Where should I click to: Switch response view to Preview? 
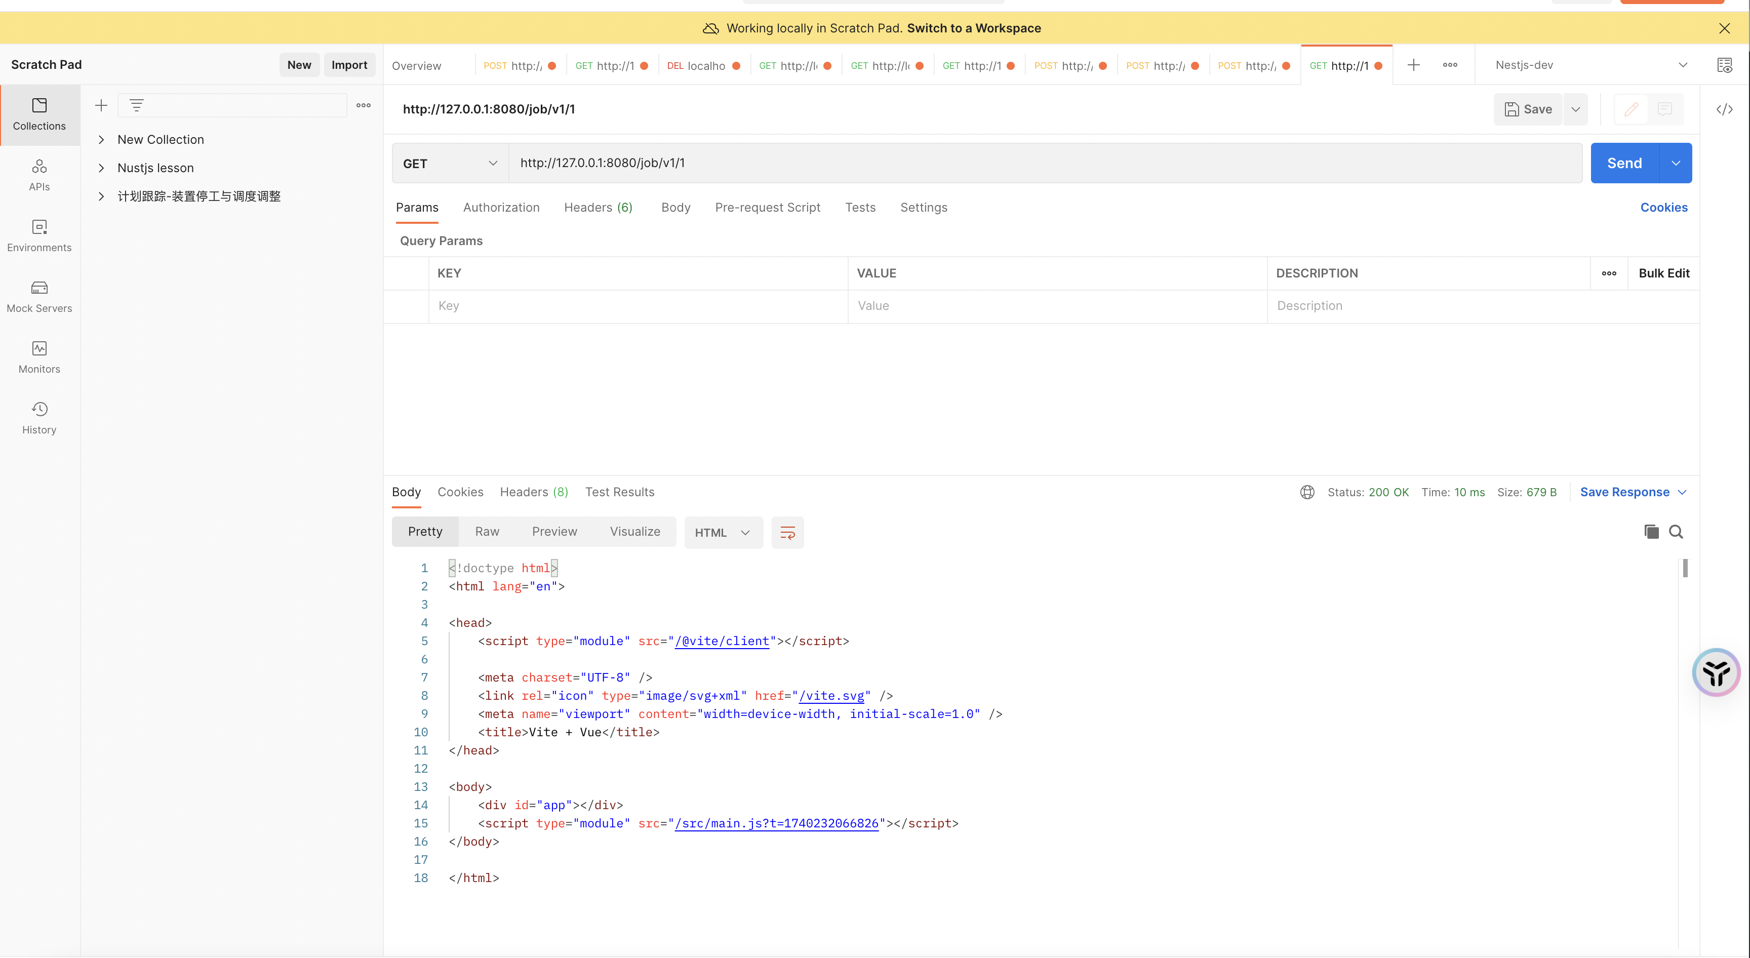click(554, 532)
